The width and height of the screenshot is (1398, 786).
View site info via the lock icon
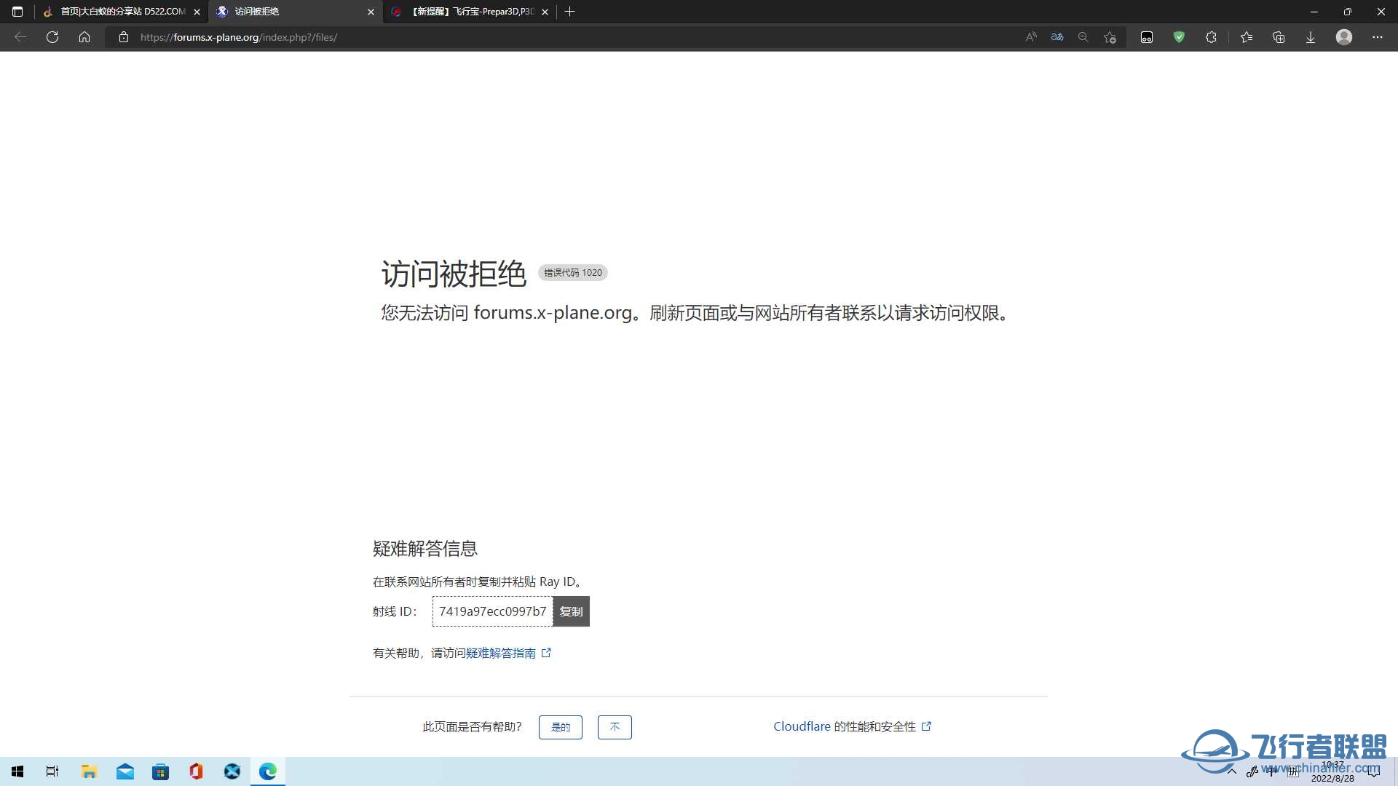pos(124,37)
